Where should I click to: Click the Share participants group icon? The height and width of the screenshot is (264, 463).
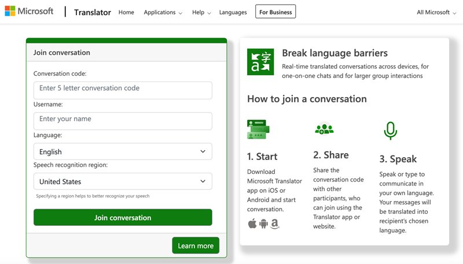click(324, 129)
